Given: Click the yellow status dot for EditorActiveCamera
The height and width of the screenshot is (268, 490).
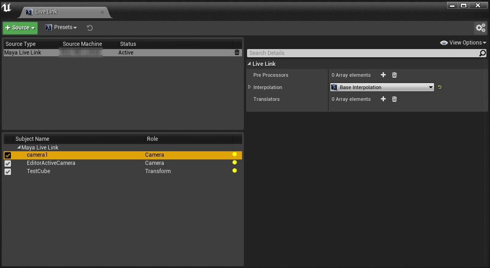Looking at the screenshot, I should [x=235, y=163].
